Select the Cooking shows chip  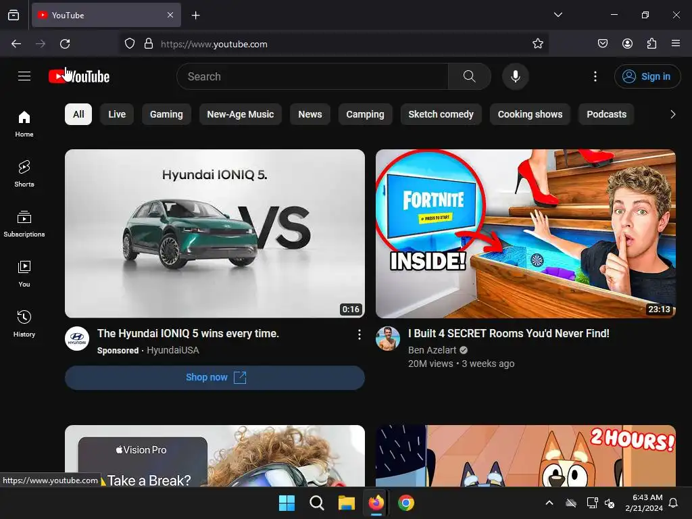click(x=530, y=114)
